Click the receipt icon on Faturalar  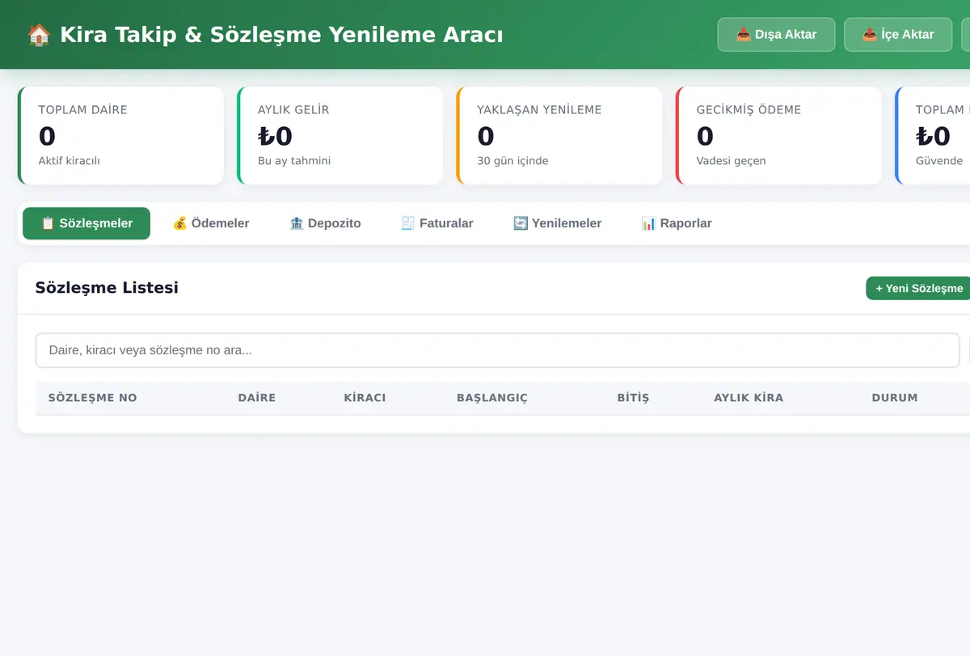[x=408, y=223]
